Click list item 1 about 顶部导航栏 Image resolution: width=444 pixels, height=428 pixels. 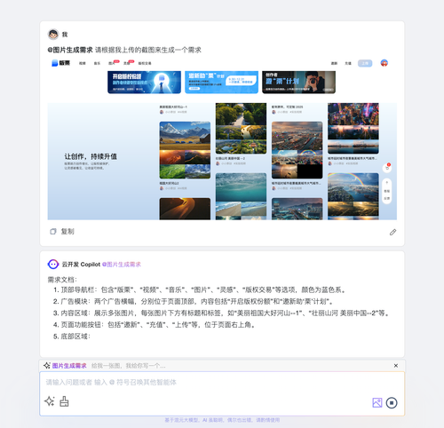click(x=199, y=289)
